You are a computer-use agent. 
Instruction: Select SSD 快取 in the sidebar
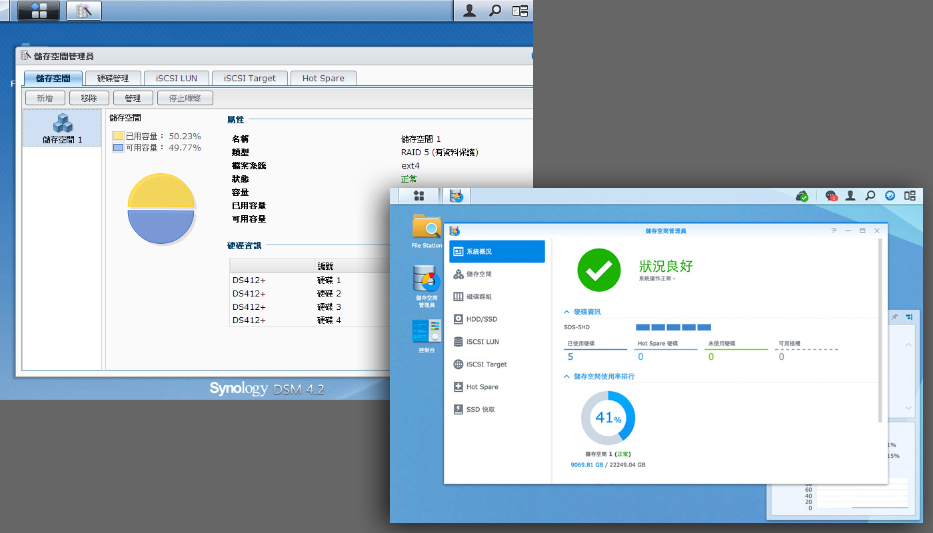pos(497,410)
